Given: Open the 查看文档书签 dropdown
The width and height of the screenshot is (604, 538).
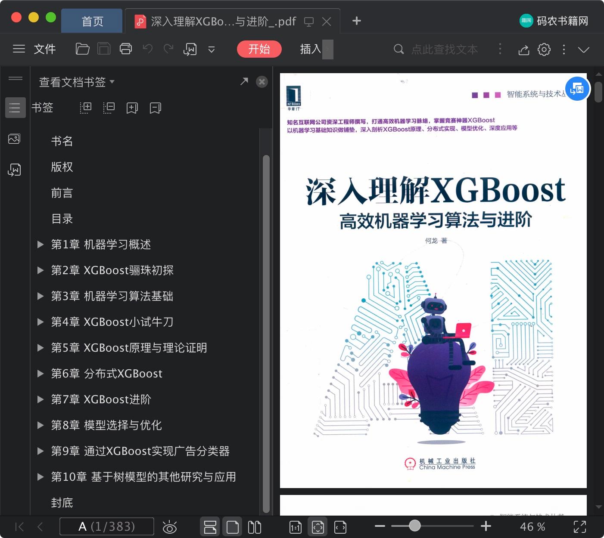Looking at the screenshot, I should [x=77, y=82].
